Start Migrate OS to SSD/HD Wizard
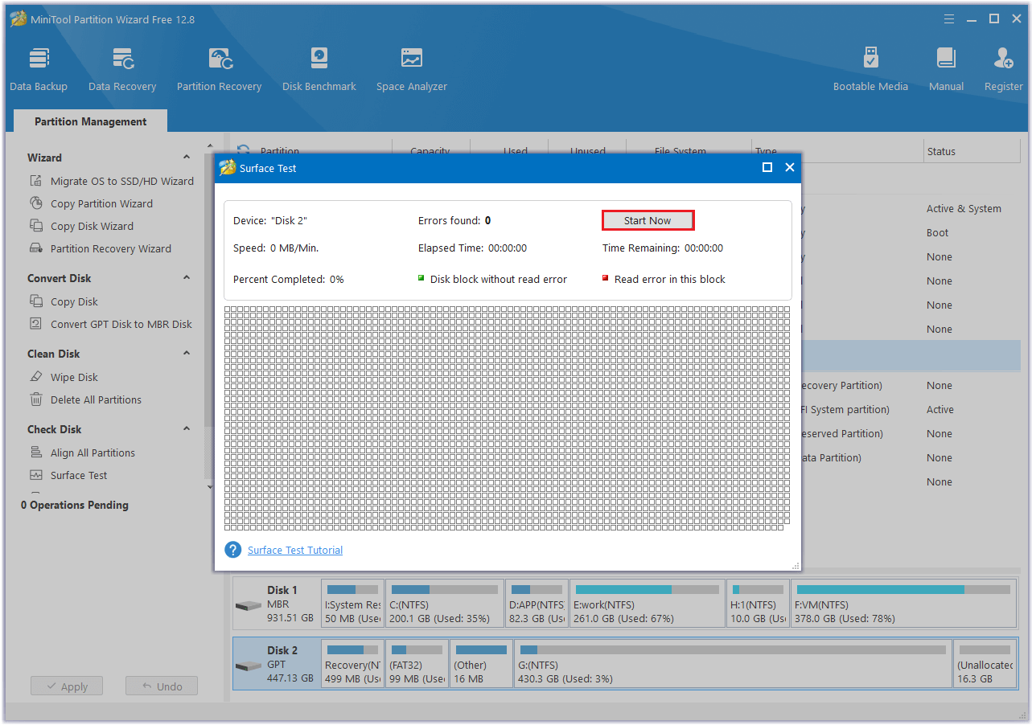 [111, 181]
